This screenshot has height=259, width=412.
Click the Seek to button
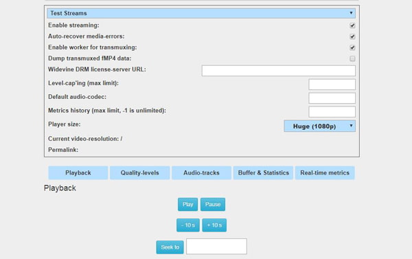point(170,247)
